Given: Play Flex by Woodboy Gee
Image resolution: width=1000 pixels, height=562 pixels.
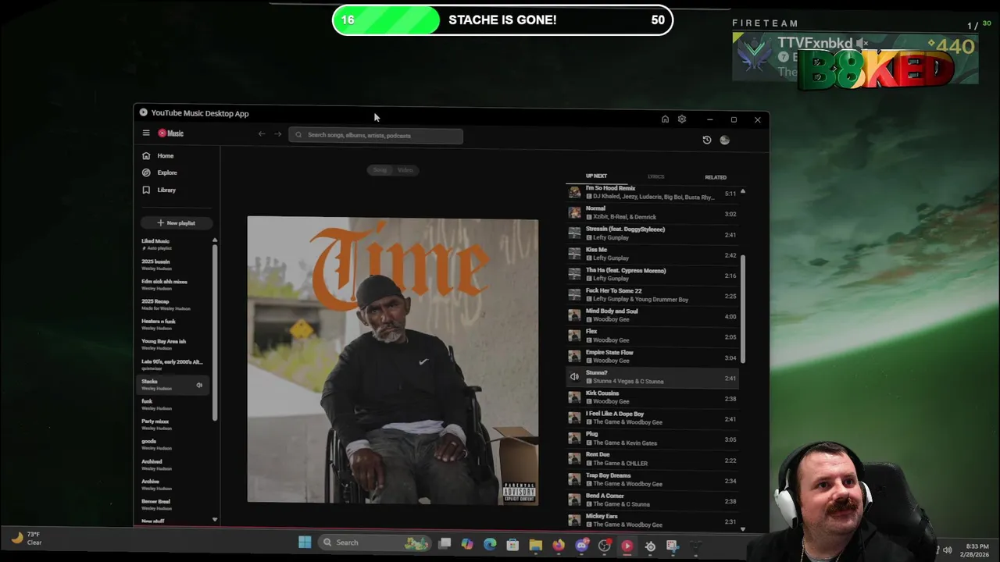Looking at the screenshot, I should pos(652,336).
